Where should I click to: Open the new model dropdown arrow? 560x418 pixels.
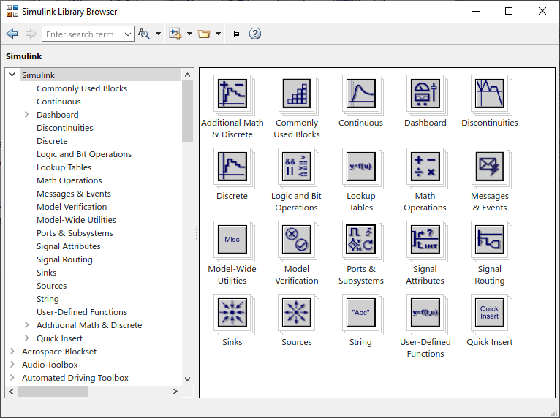pyautogui.click(x=189, y=34)
